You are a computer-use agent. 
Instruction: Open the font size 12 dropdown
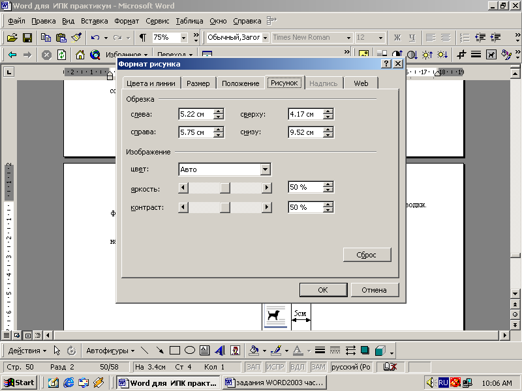click(380, 38)
